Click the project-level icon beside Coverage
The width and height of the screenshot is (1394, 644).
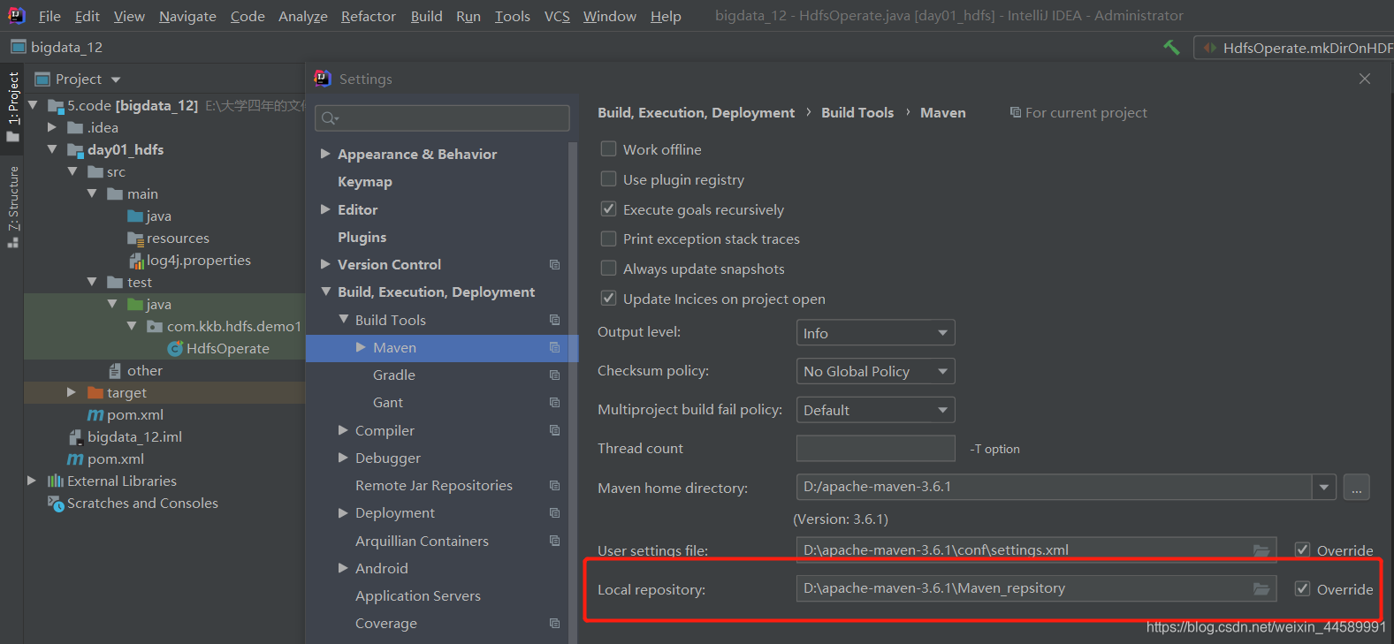point(554,624)
